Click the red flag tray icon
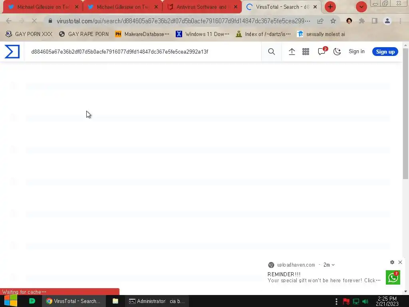The width and height of the screenshot is (409, 307). [346, 301]
